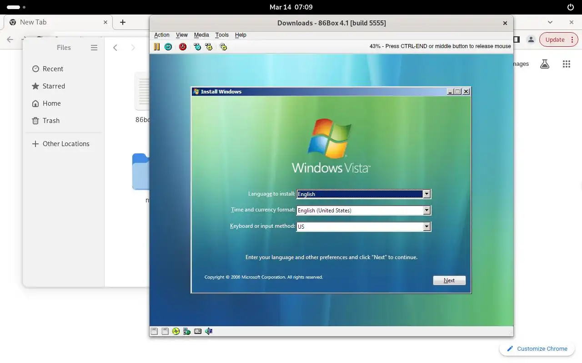Open a new Chrome tab with plus button
This screenshot has width=582, height=363.
click(123, 22)
